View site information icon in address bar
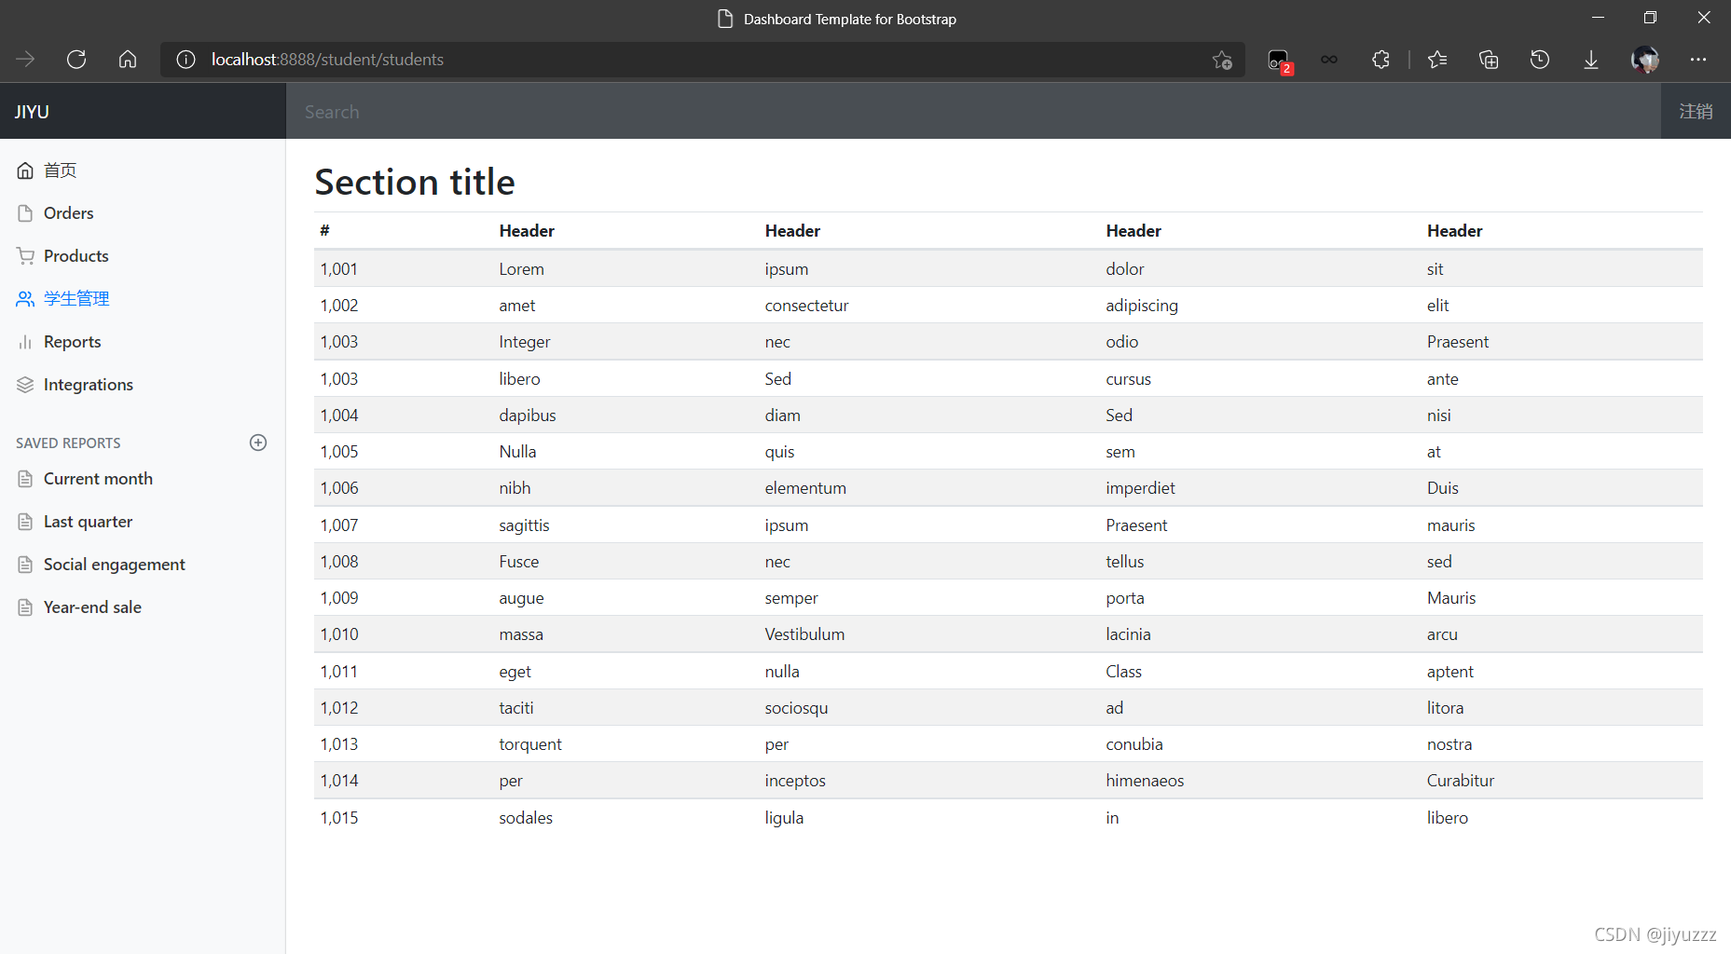 coord(186,60)
